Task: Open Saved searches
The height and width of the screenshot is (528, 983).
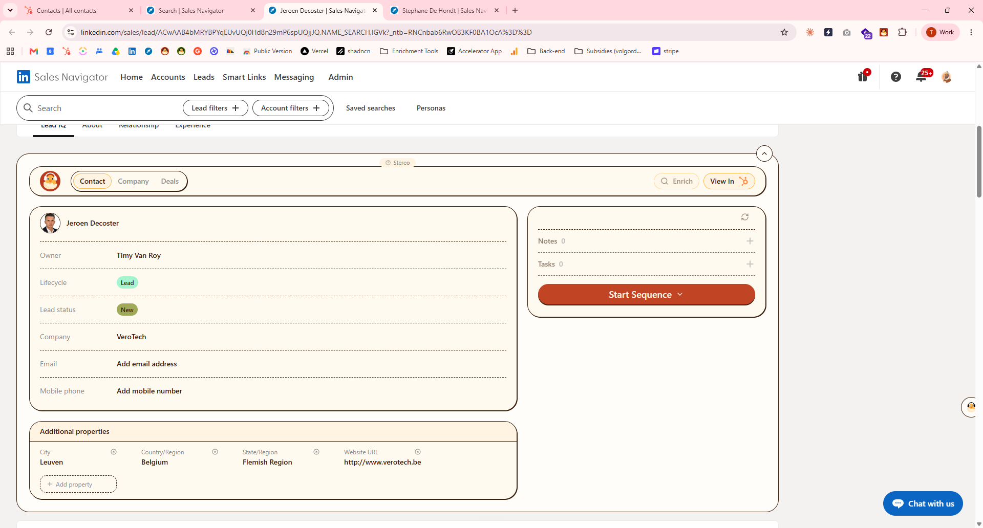Action: [371, 108]
